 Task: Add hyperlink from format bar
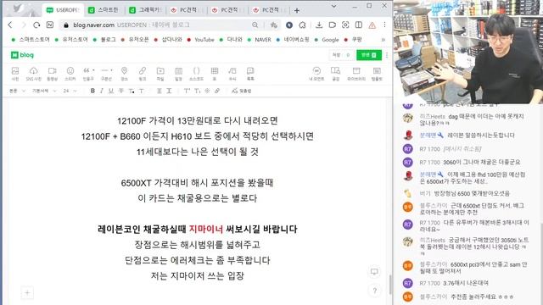pos(217,91)
